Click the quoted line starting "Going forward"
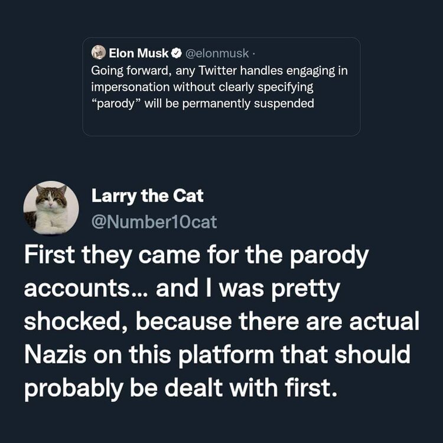The image size is (443, 443). [219, 71]
